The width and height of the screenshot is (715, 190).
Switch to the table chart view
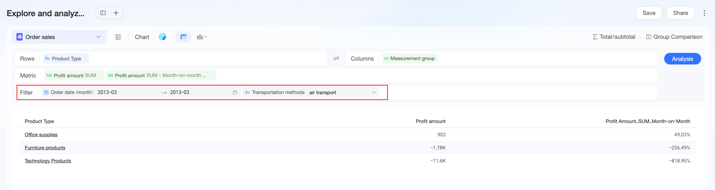(183, 37)
